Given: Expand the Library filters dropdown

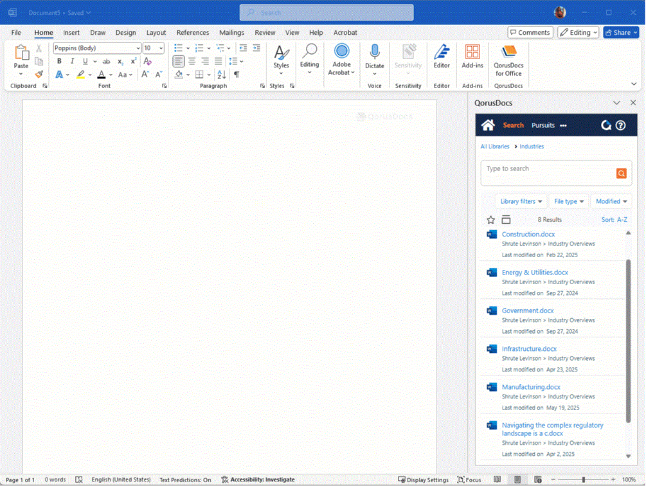Looking at the screenshot, I should pyautogui.click(x=521, y=201).
